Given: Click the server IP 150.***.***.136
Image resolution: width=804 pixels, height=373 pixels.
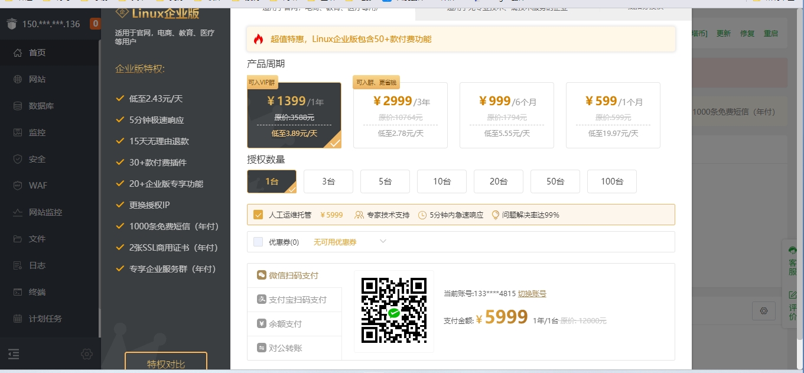Looking at the screenshot, I should point(51,24).
